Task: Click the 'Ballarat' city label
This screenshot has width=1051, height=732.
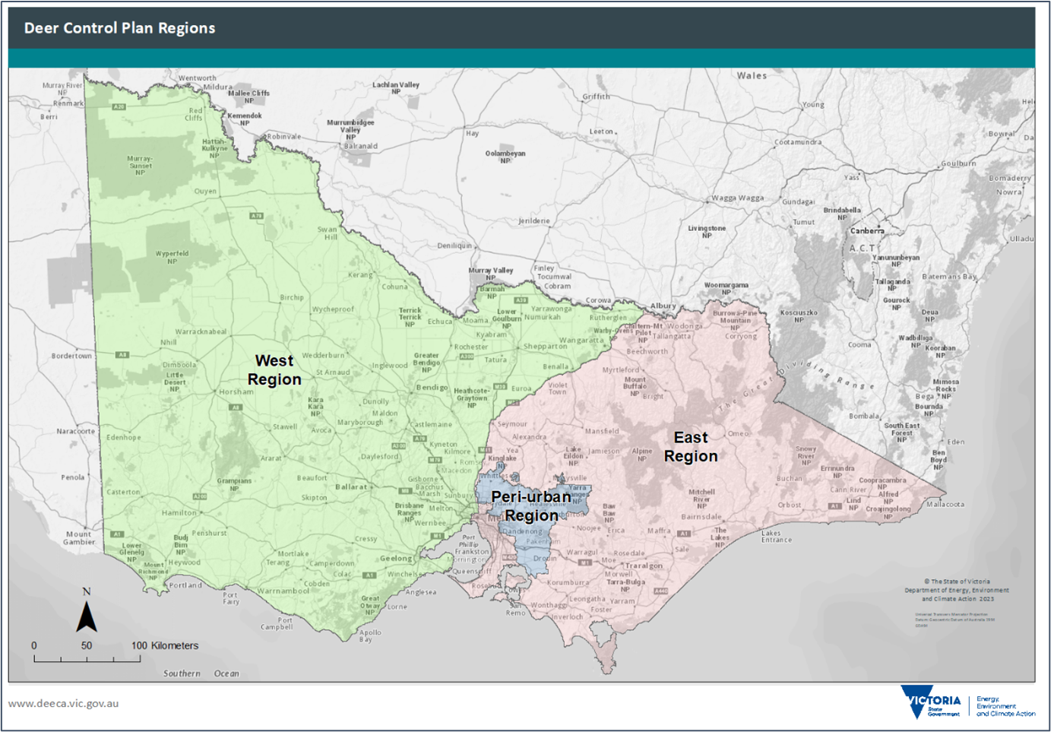Action: pyautogui.click(x=351, y=486)
